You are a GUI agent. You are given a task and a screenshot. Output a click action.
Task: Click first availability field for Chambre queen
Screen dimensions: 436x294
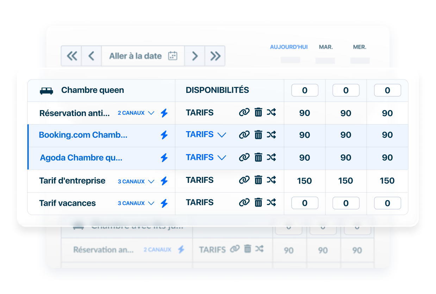pos(305,90)
